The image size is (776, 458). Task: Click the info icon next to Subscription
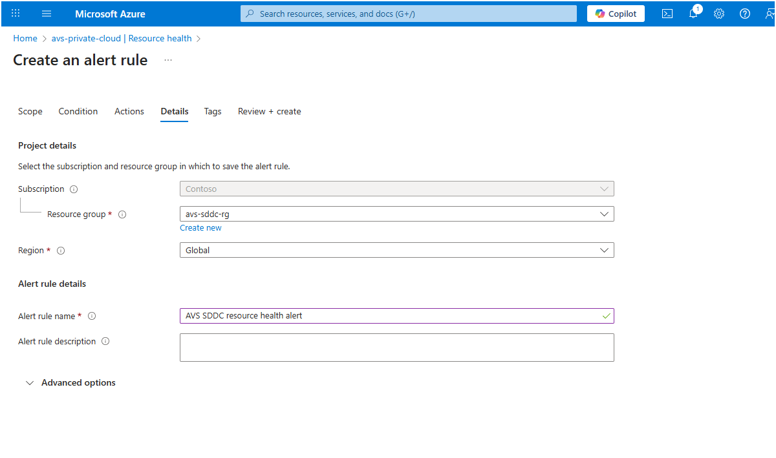pyautogui.click(x=74, y=189)
